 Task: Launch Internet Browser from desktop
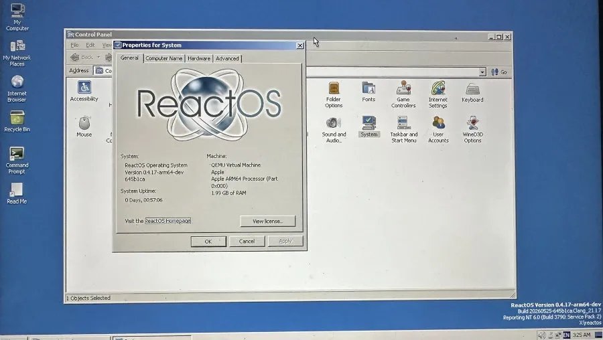point(17,89)
